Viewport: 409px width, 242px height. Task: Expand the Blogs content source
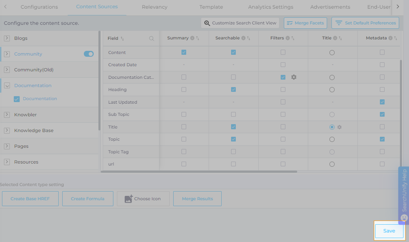pyautogui.click(x=7, y=38)
